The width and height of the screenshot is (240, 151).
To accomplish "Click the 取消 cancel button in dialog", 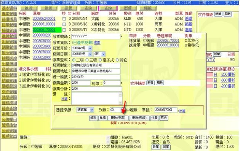I will 164,118.
